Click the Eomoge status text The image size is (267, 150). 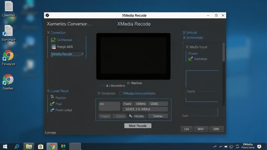[x=50, y=133]
